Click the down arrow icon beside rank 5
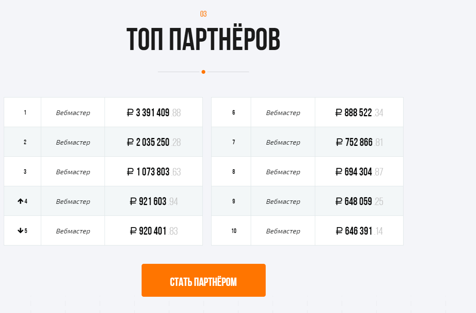The image size is (476, 313). coord(20,230)
